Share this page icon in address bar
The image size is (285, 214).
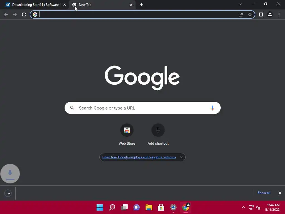[x=241, y=14]
